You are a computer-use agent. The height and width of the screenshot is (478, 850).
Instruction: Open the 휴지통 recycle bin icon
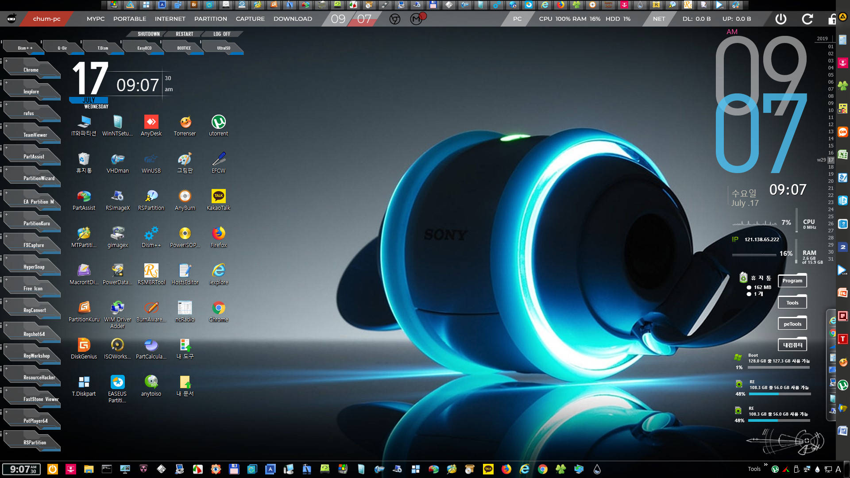[x=84, y=163]
